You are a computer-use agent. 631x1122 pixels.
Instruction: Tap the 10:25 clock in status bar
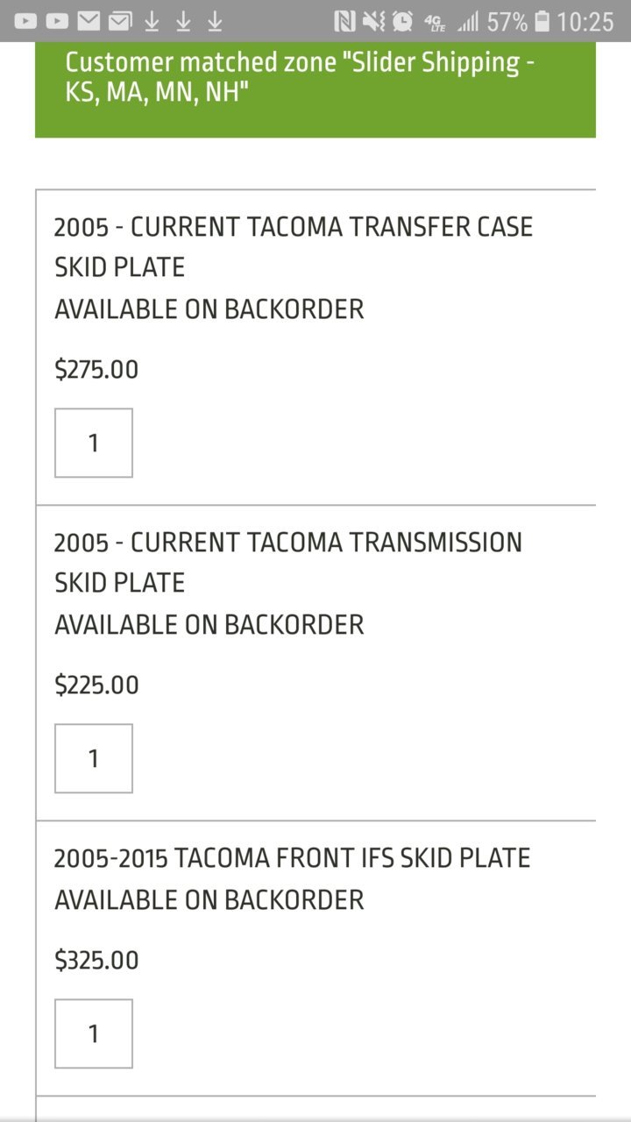click(x=585, y=22)
